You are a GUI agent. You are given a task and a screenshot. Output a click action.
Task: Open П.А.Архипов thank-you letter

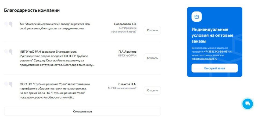click(152, 58)
